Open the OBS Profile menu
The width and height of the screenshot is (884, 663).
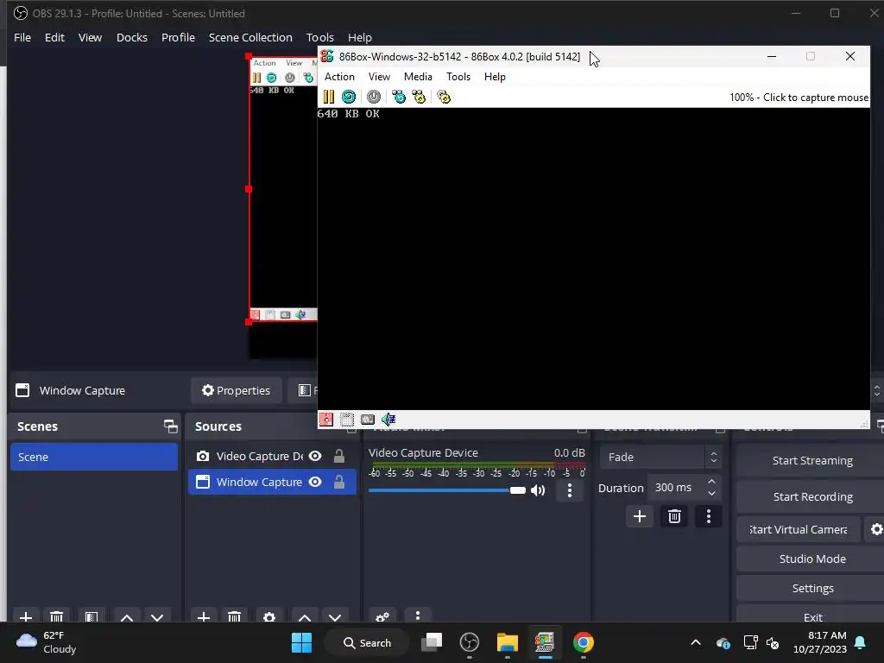click(x=178, y=37)
